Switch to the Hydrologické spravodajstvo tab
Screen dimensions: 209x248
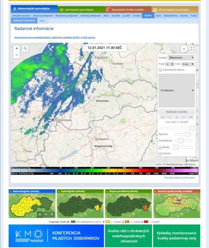tap(81, 10)
